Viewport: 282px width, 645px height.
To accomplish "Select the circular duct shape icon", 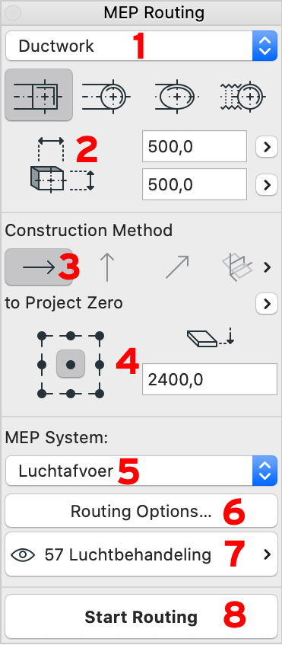I will (106, 96).
